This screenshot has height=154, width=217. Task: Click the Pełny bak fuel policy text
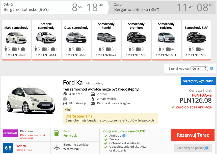(70, 136)
